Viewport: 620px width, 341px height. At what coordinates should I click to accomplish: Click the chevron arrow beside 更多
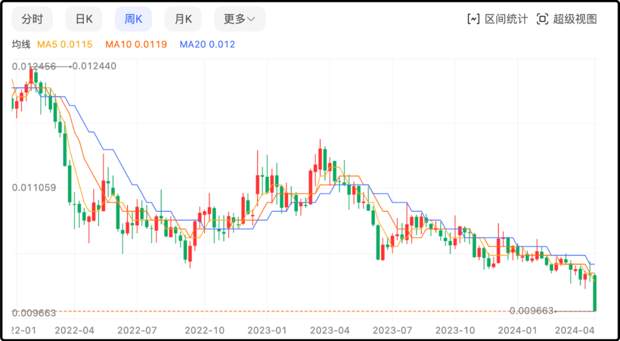pos(251,20)
